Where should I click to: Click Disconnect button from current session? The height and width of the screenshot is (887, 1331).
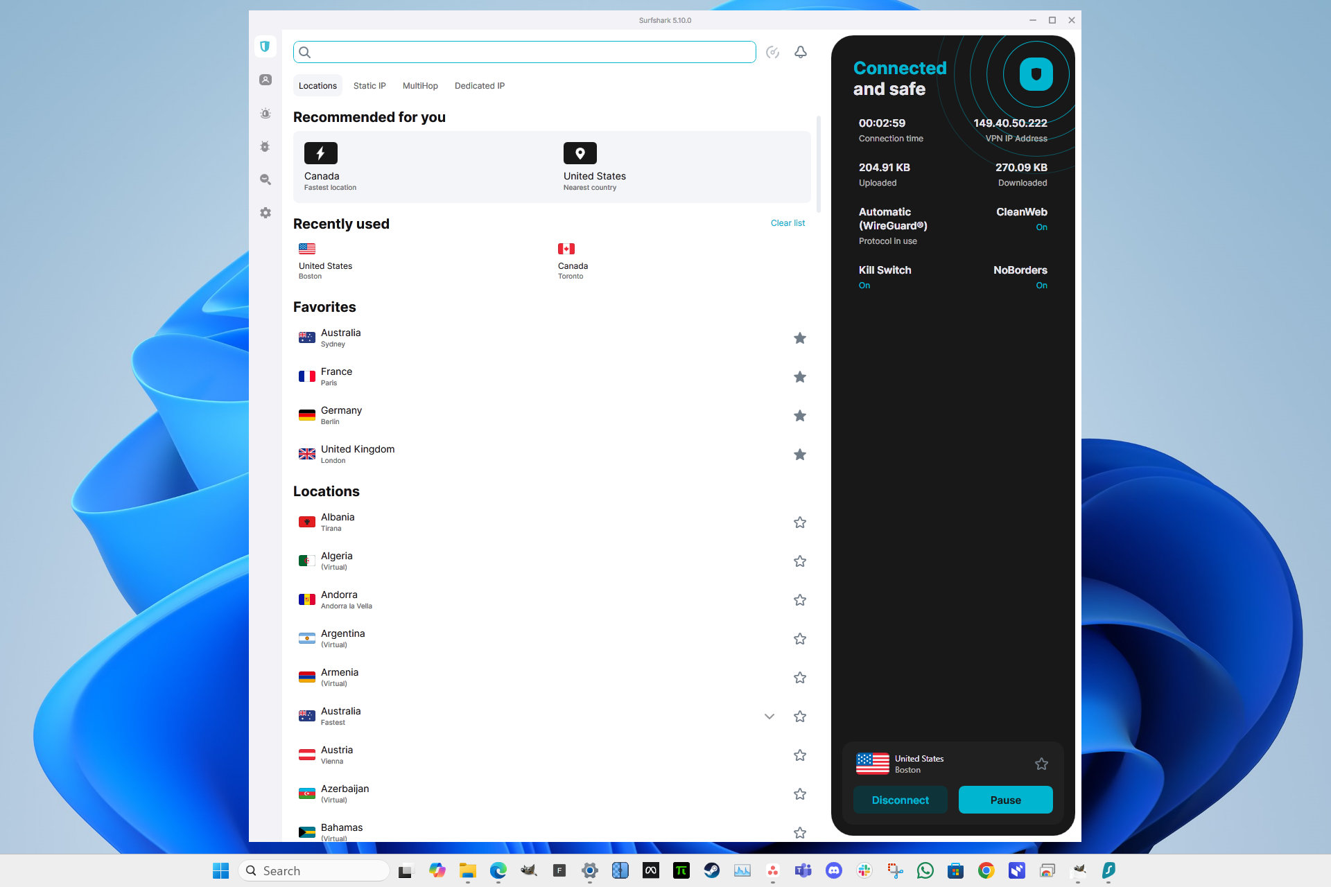(x=898, y=800)
